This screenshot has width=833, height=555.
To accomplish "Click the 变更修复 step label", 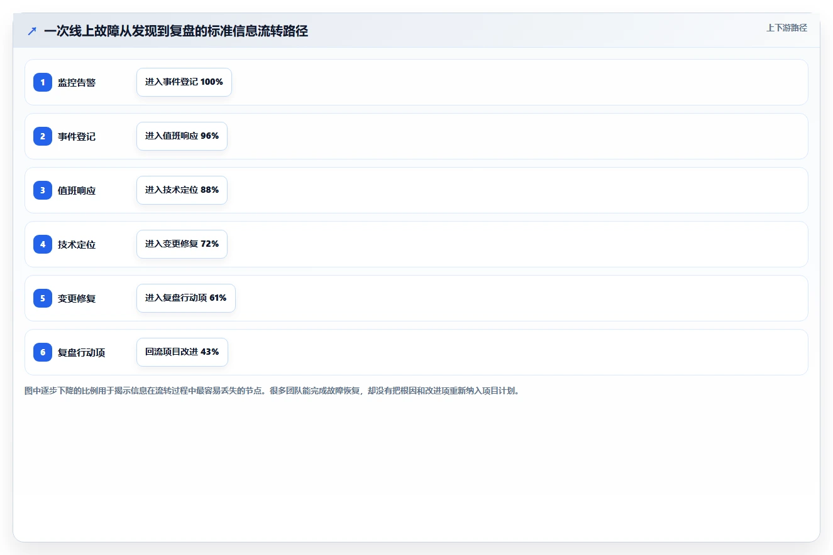I will (77, 299).
